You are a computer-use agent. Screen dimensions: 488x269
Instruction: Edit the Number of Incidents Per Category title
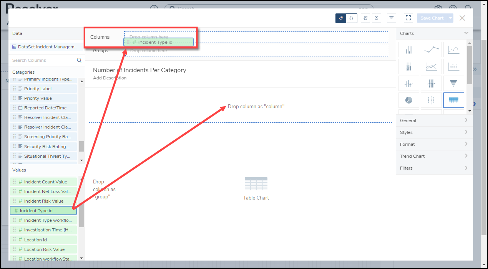139,70
